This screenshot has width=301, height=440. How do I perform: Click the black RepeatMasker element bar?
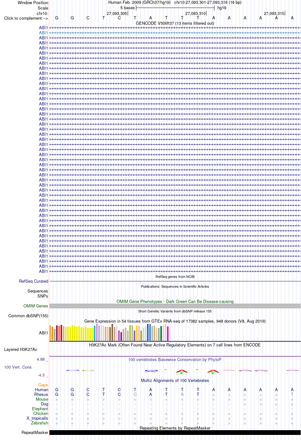point(175,432)
